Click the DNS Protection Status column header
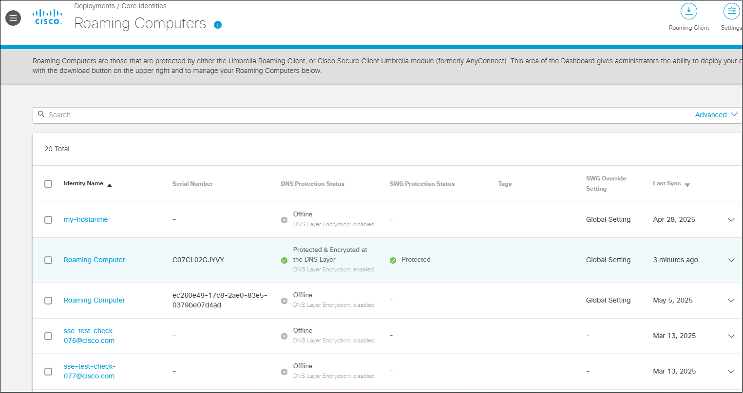This screenshot has height=393, width=743. click(x=313, y=184)
